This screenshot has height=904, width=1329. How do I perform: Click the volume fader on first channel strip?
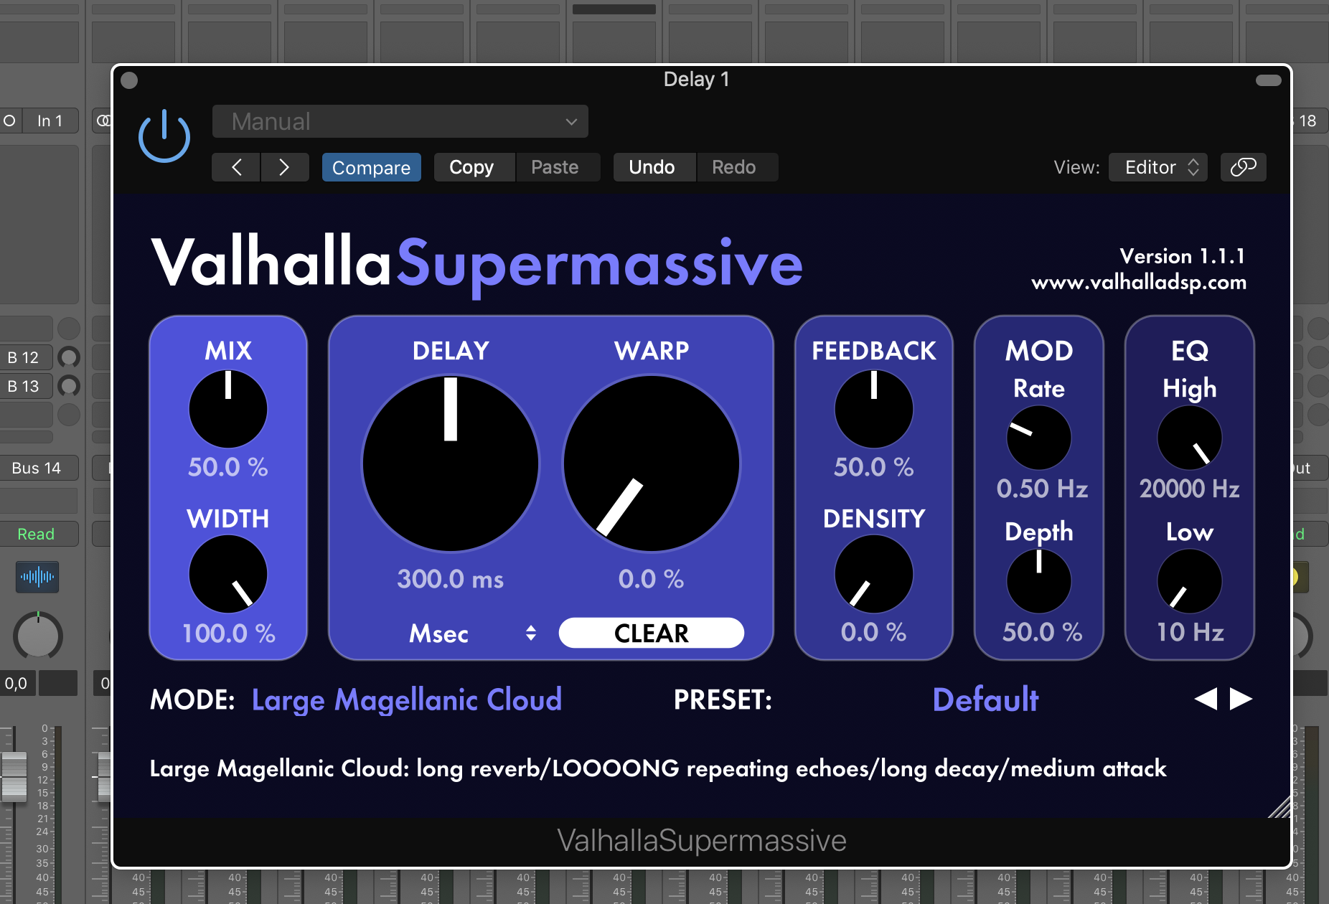click(14, 776)
